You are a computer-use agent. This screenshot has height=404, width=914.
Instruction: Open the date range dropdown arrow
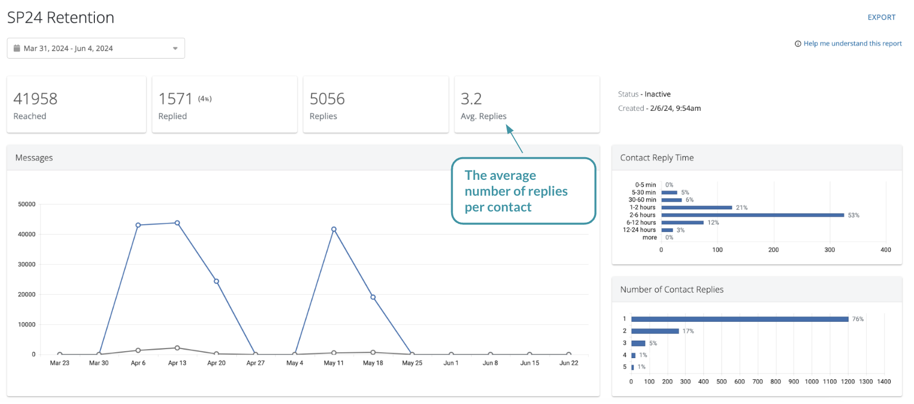[175, 49]
